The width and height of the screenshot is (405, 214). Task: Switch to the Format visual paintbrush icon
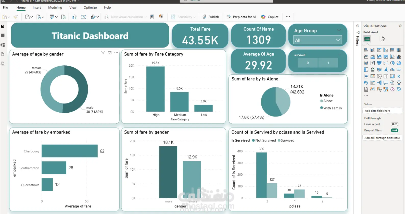tap(382, 39)
